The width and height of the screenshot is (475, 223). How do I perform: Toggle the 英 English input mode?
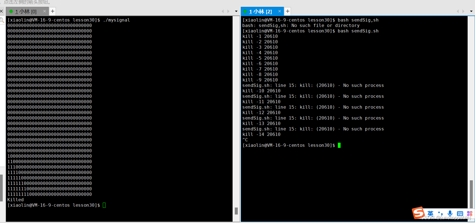[x=430, y=213]
